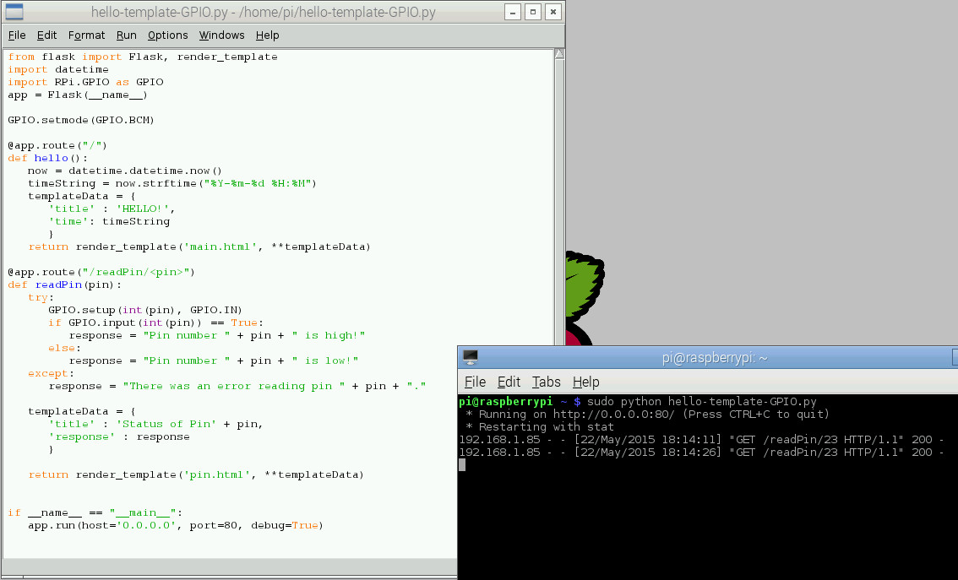Open the Help menu in the editor
The width and height of the screenshot is (958, 580).
pos(267,35)
